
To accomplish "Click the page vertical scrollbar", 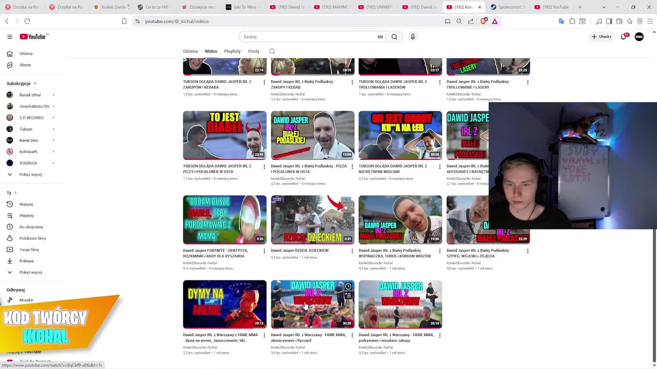I will click(654, 295).
